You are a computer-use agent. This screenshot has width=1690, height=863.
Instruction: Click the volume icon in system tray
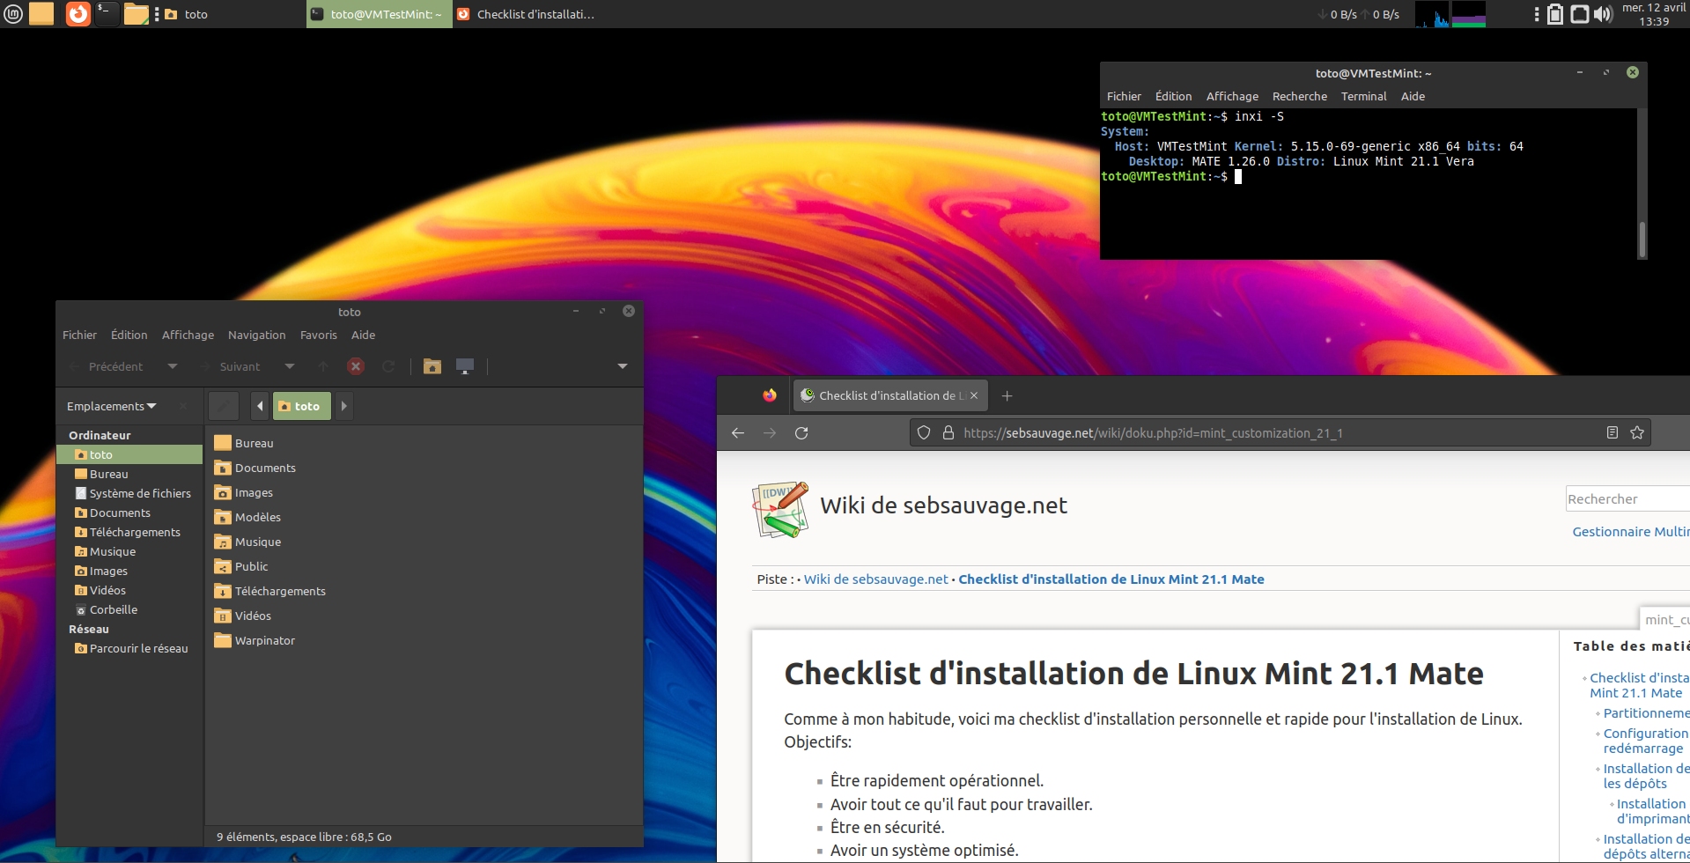tap(1602, 14)
